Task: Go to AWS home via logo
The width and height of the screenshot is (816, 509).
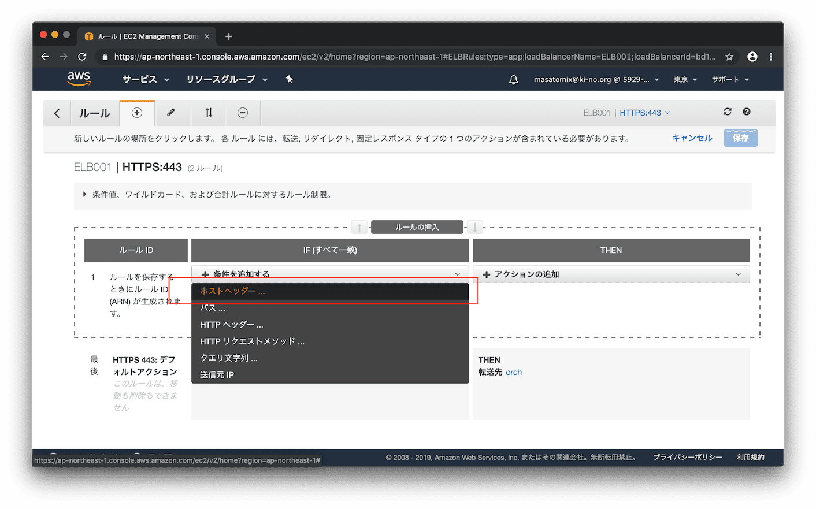Action: click(x=79, y=79)
